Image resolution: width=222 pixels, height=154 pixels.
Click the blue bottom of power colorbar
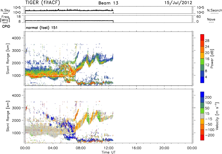click(202, 80)
